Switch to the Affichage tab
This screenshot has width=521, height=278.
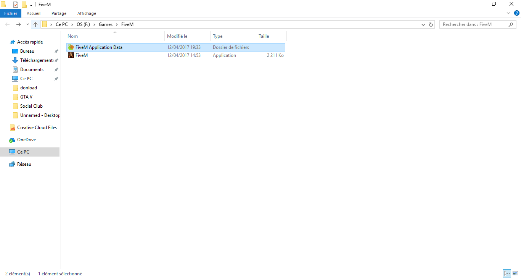click(x=87, y=13)
